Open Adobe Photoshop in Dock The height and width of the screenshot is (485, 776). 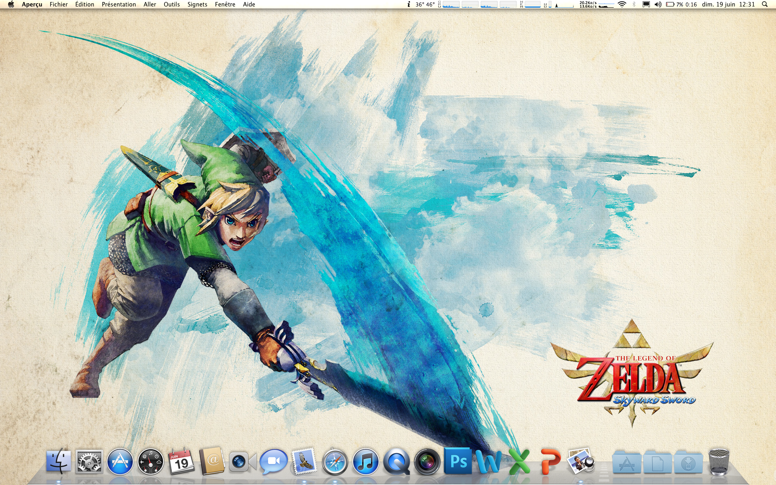pos(458,461)
